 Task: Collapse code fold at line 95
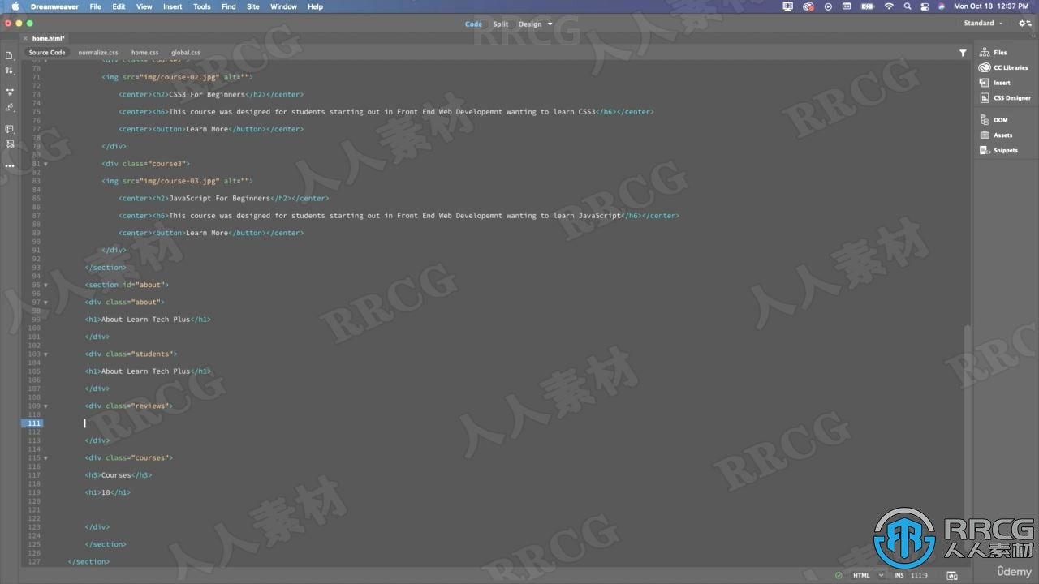pyautogui.click(x=45, y=285)
